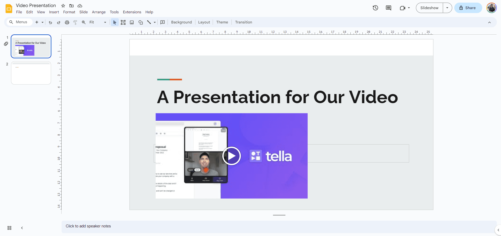Open the Arrange menu

(x=99, y=12)
